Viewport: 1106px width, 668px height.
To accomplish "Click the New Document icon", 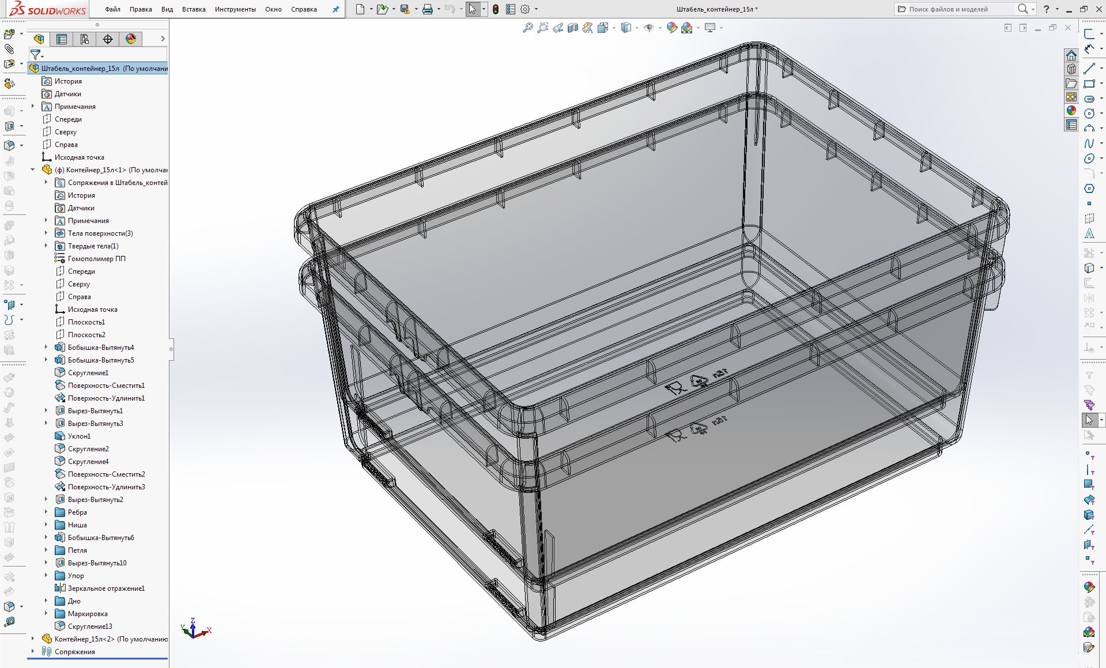I will coord(361,9).
